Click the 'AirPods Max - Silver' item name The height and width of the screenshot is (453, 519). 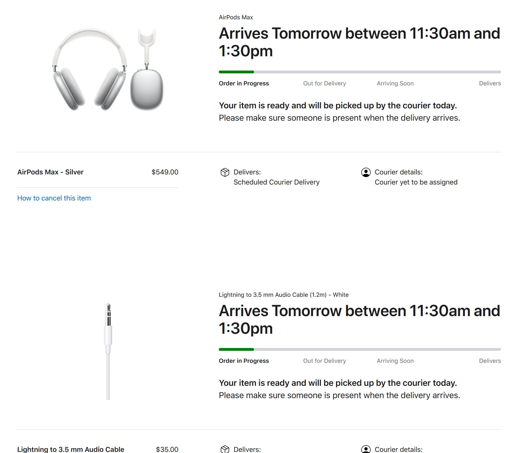coord(50,172)
